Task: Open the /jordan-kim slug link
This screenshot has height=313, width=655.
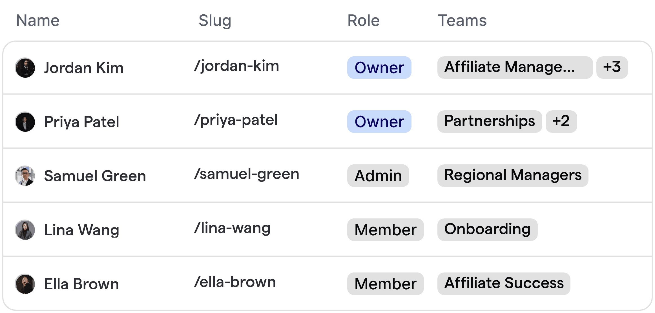Action: (x=237, y=66)
